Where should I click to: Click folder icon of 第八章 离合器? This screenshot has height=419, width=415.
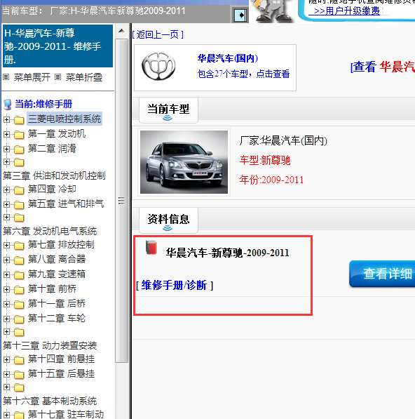click(x=19, y=260)
